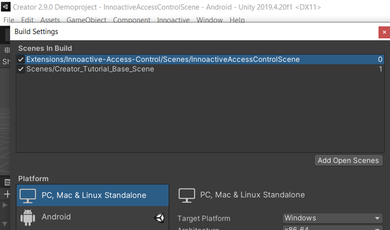
Task: Uncheck the Creator_Tutorial_Base_Scene checkbox
Action: pyautogui.click(x=21, y=69)
